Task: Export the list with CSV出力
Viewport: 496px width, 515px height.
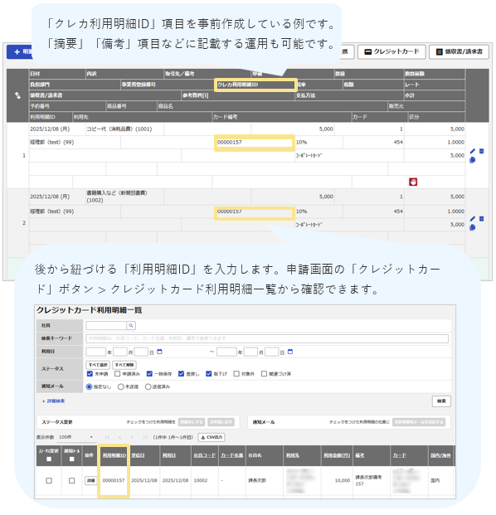Action: (x=212, y=437)
